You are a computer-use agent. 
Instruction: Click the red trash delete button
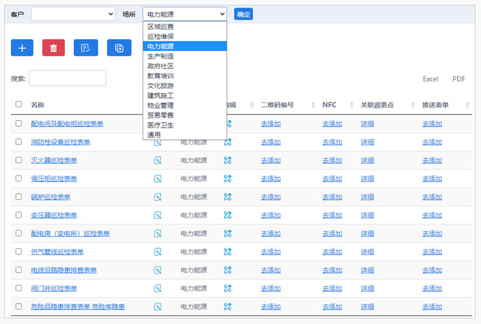pyautogui.click(x=53, y=48)
